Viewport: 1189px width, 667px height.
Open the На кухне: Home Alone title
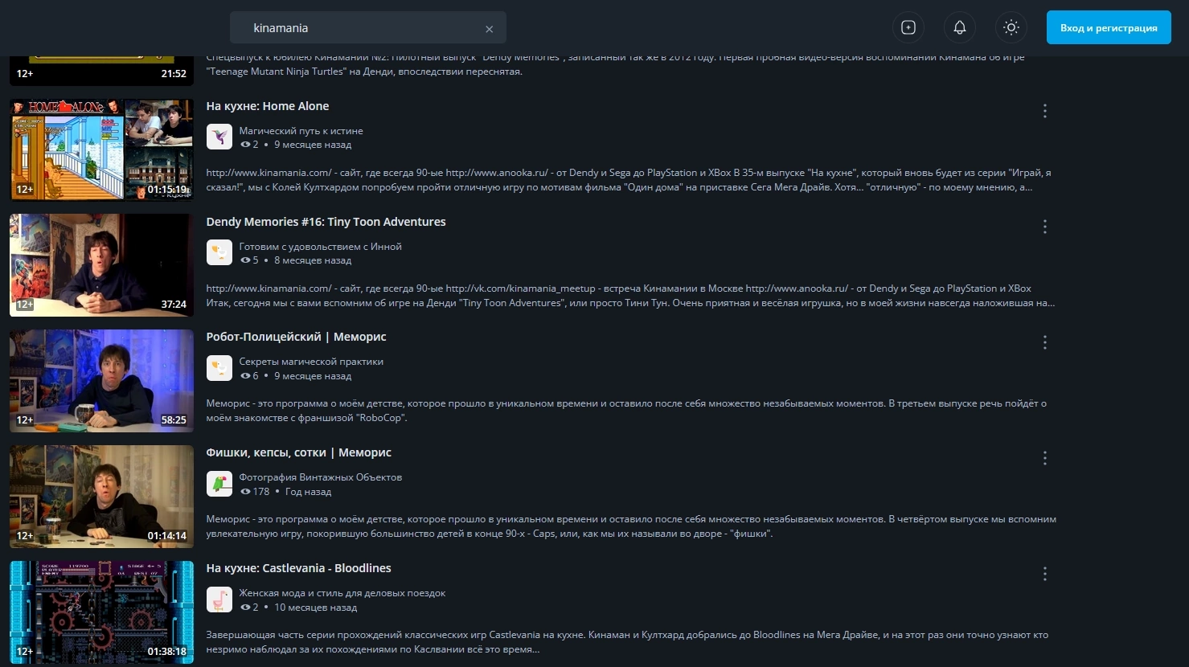tap(268, 106)
